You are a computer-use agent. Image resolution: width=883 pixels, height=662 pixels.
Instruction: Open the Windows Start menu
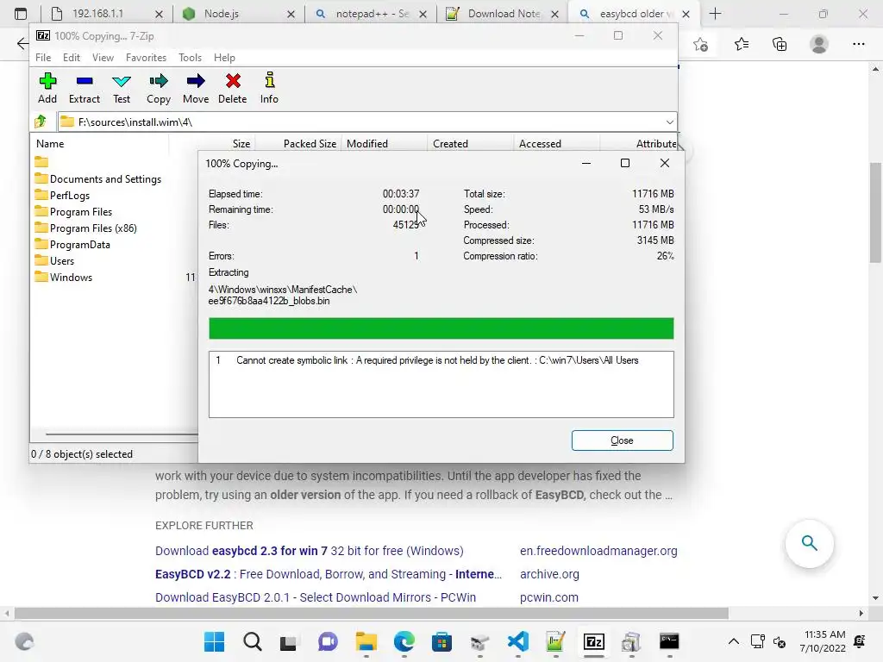coord(214,641)
